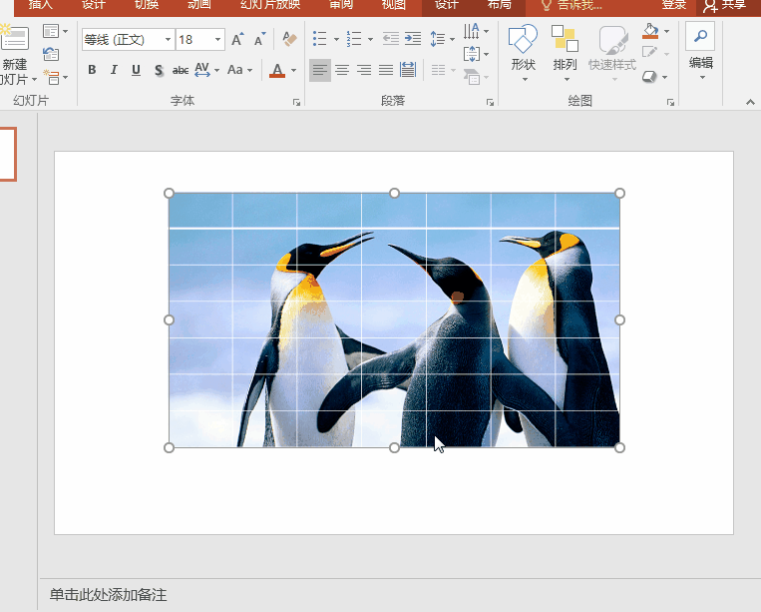Toggle text shadow
The height and width of the screenshot is (612, 761).
[159, 70]
